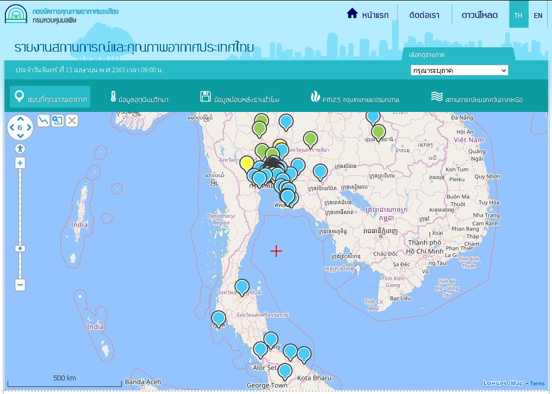Click the thermometer icon for meteorology data

pyautogui.click(x=113, y=96)
